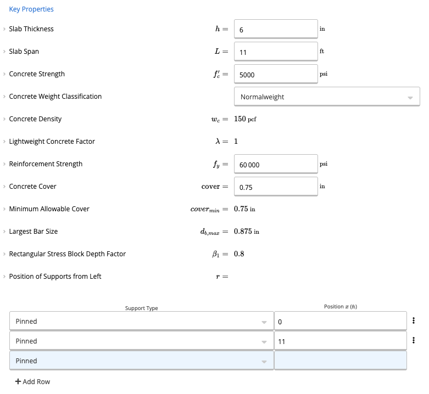Focus the Reinforcement Strength input field
This screenshot has width=429, height=394.
coord(276,164)
